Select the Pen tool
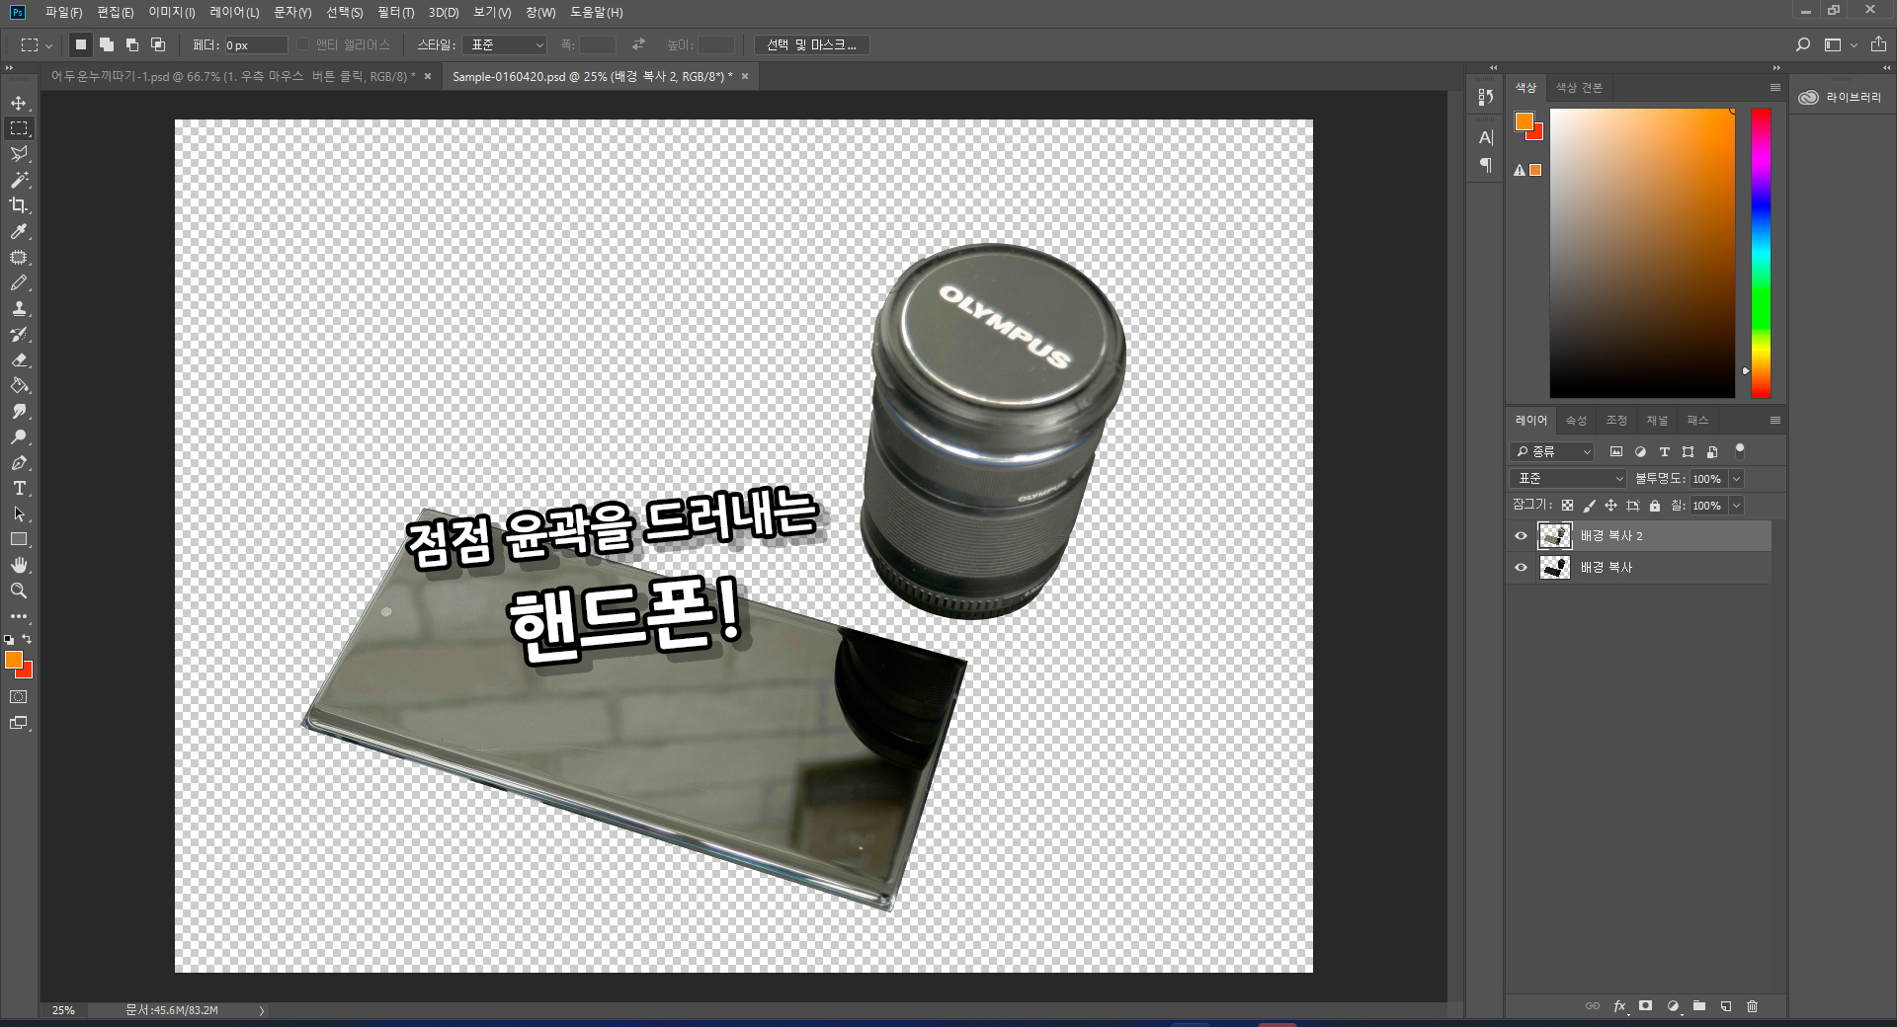 click(x=19, y=462)
